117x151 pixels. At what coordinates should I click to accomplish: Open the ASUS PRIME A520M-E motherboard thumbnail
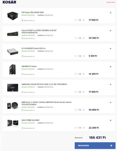13,123
